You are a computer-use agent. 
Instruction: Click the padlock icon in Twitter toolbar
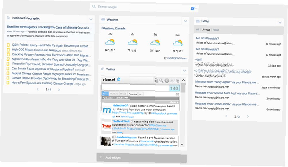pyautogui.click(x=156, y=80)
